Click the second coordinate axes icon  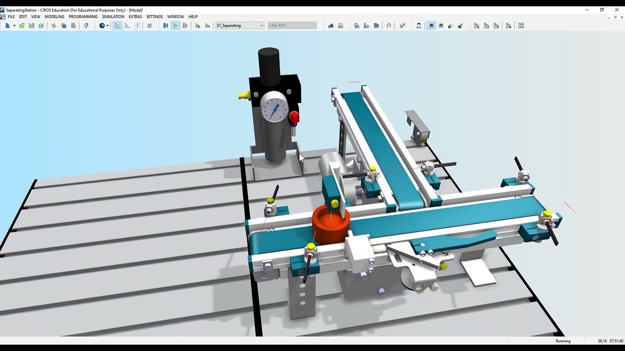[127, 25]
